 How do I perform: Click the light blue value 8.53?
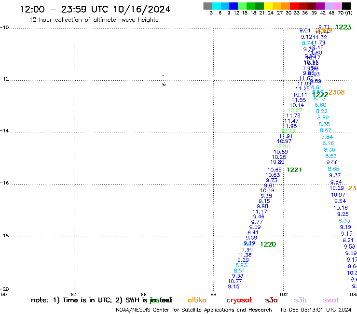tap(331, 156)
